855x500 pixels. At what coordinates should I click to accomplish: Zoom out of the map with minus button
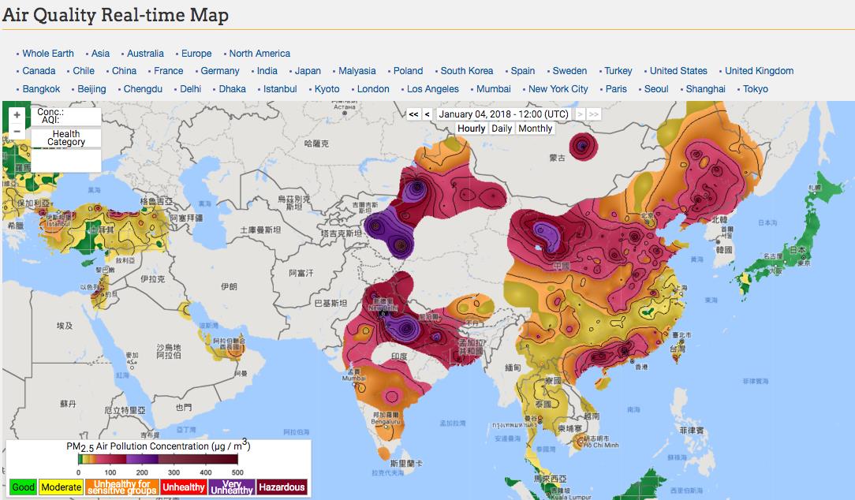[x=17, y=131]
